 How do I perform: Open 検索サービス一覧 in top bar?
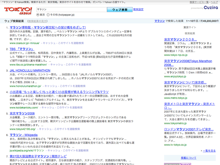pos(199,2)
